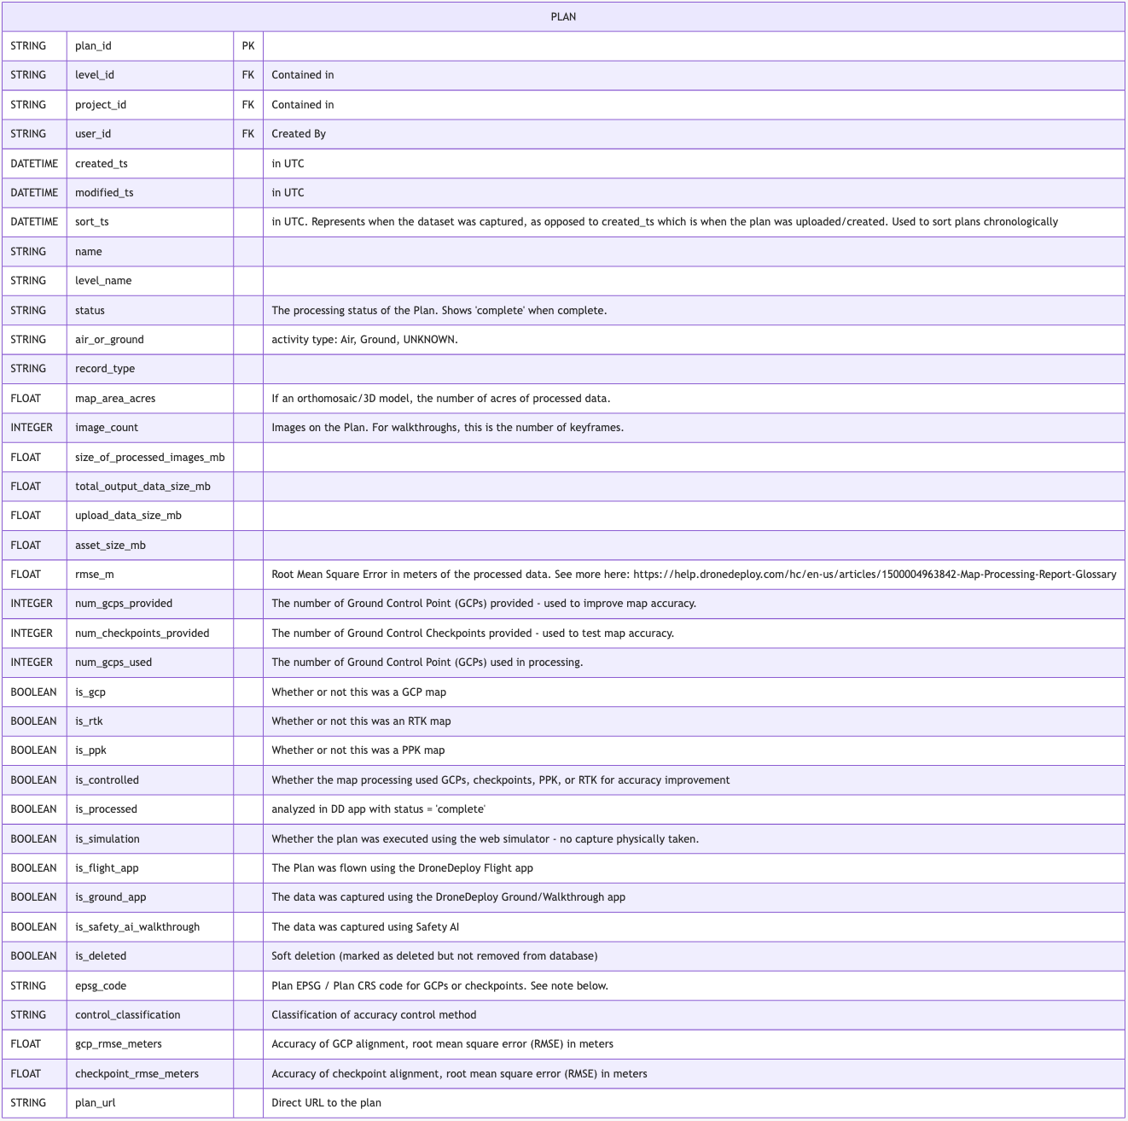This screenshot has width=1128, height=1121.
Task: Click the num_gcps_provided row name
Action: (124, 604)
